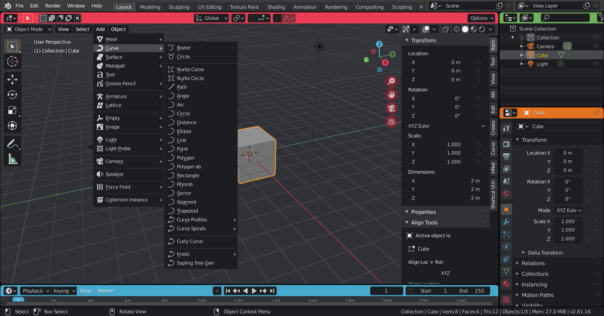Open the Global transform orientation dropdown
This screenshot has width=604, height=316.
tap(212, 18)
